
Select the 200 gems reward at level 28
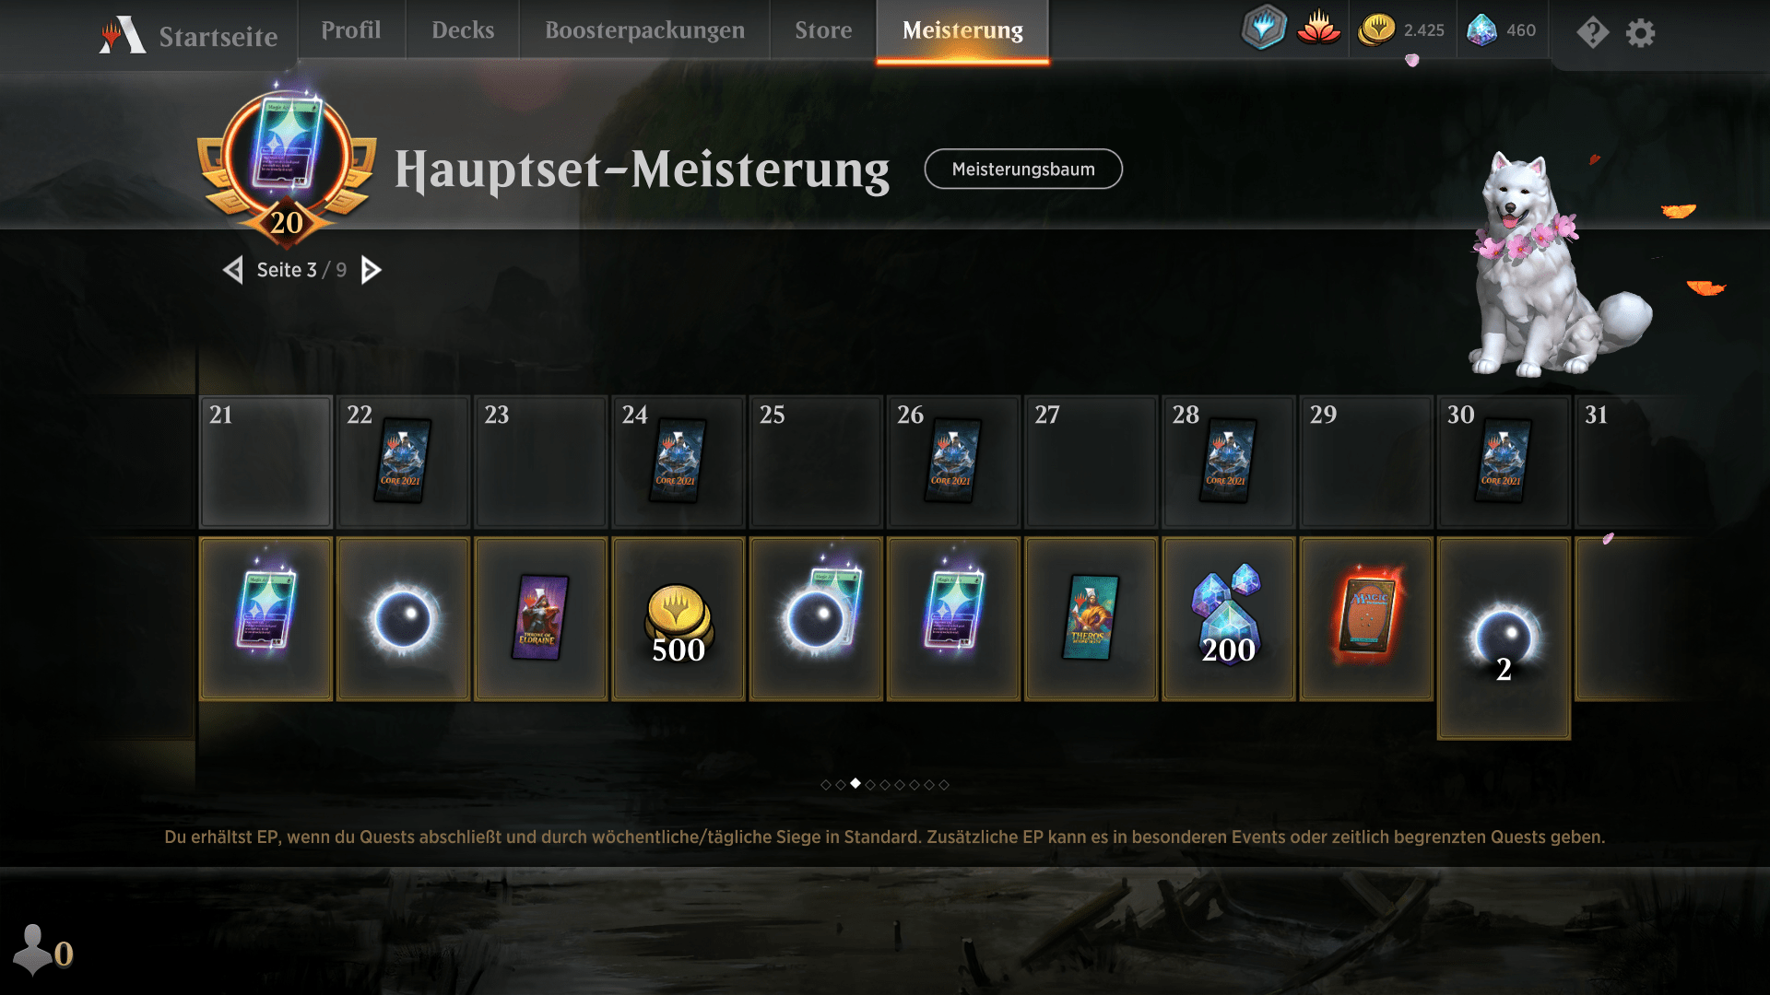pos(1228,619)
